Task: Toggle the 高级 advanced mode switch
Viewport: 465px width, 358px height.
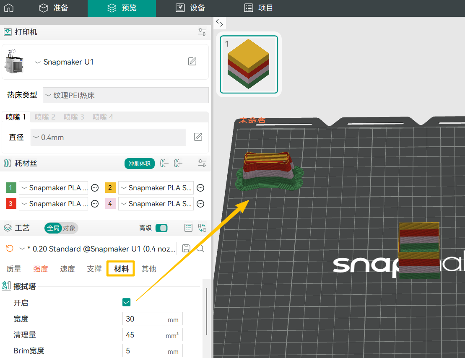Action: (161, 228)
